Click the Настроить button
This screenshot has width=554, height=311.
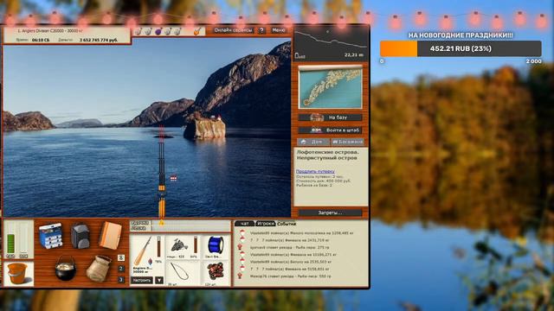142,280
